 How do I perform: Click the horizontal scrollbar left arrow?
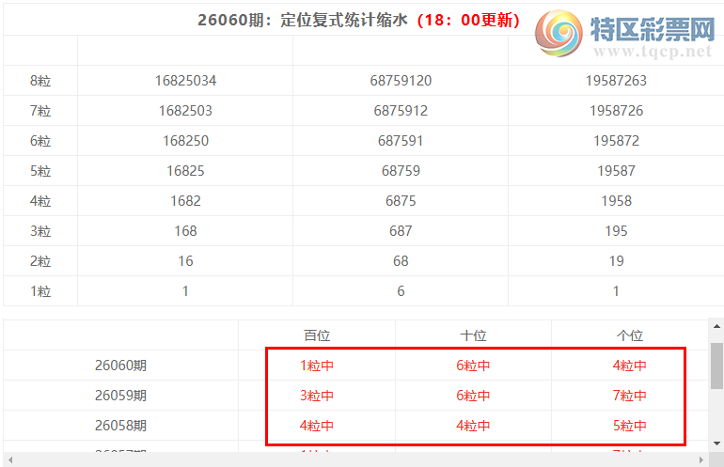point(10,459)
